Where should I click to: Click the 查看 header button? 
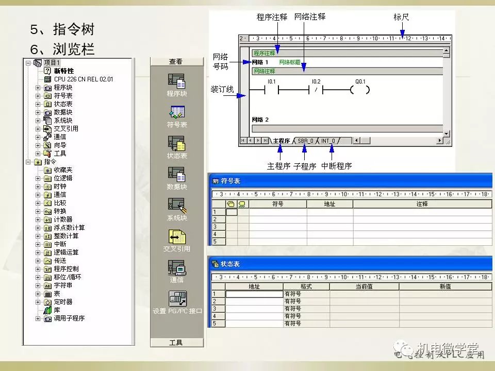(x=176, y=61)
